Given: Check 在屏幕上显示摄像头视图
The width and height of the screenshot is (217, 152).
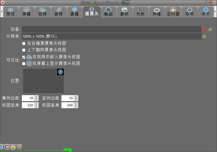Looking at the screenshot, I should pyautogui.click(x=24, y=64).
